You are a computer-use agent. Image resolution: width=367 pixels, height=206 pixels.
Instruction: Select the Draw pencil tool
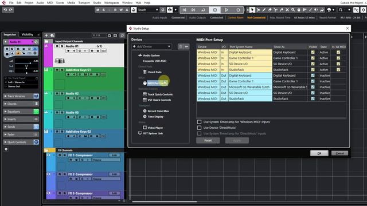coord(264,10)
